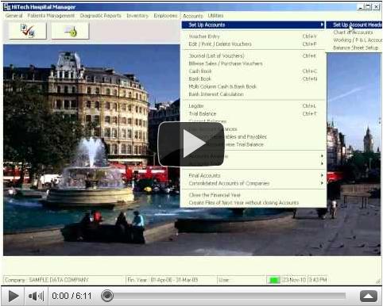
Task: Select Multi Column Cash & Bank Book
Action: (253, 86)
